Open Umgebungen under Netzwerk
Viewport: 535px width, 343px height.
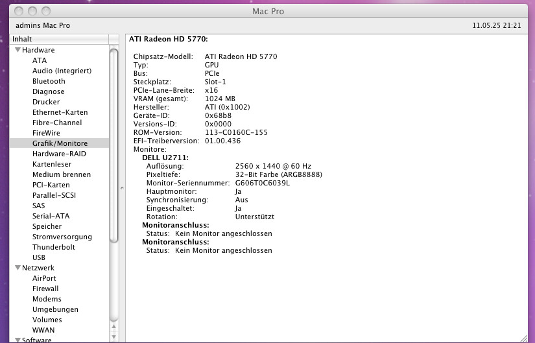pos(55,309)
